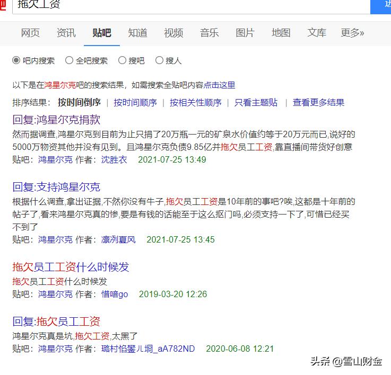Open result 拖欠员工工资什么时候发

pos(71,267)
